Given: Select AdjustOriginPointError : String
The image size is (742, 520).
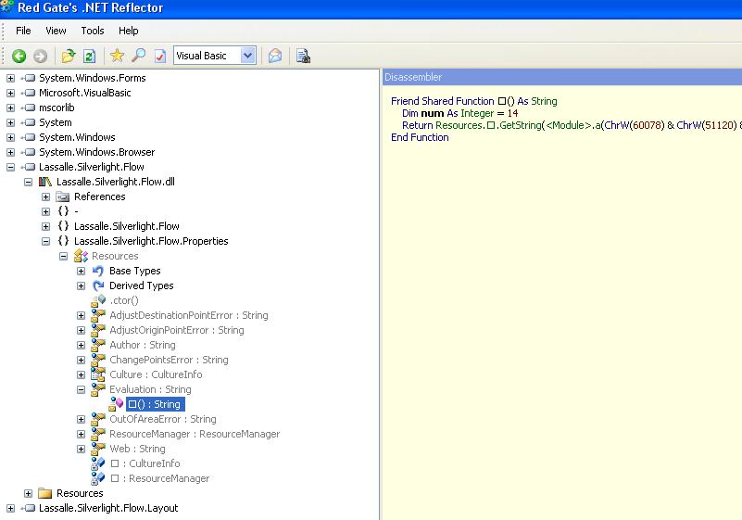Looking at the screenshot, I should click(x=177, y=330).
